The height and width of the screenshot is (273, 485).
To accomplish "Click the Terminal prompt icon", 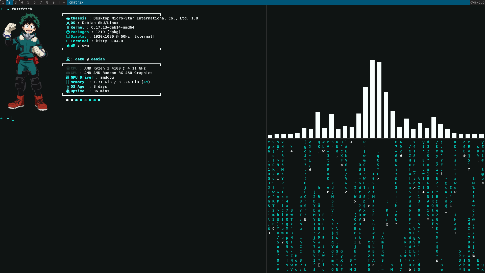I will click(68, 41).
